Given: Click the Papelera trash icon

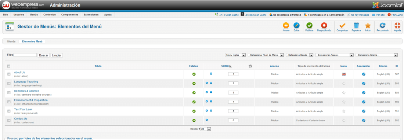Looking at the screenshot, I should (x=356, y=25).
